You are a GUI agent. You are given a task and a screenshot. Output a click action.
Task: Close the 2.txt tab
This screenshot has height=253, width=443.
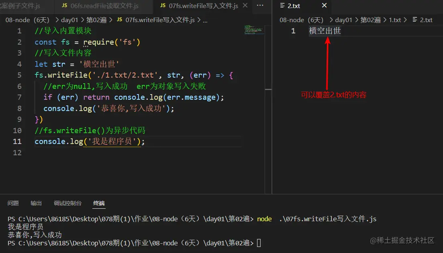[325, 5]
